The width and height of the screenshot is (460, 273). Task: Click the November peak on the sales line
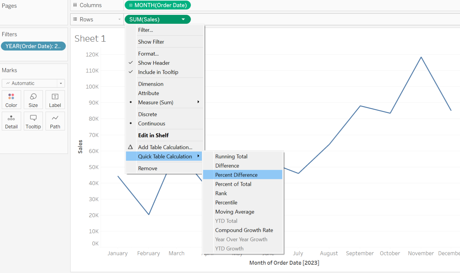[x=421, y=57]
